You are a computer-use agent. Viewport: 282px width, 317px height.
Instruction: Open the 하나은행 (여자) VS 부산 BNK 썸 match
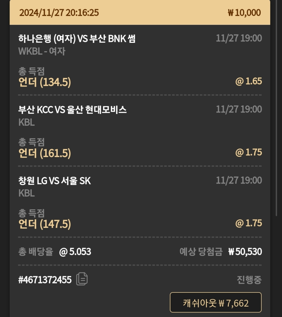tap(77, 39)
